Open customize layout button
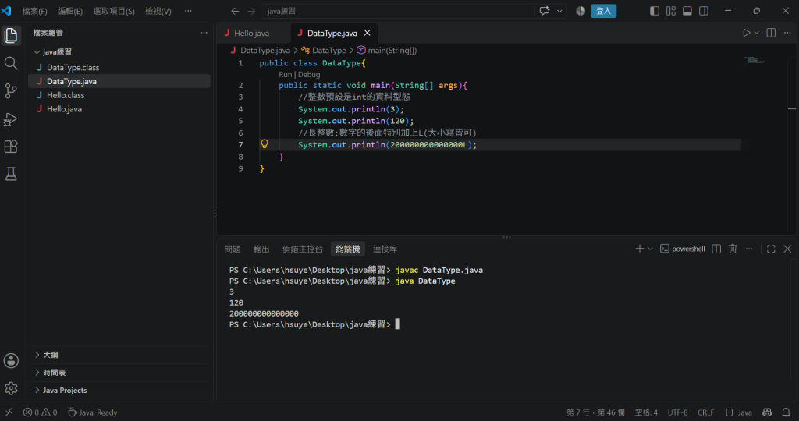The image size is (799, 421). [x=671, y=11]
